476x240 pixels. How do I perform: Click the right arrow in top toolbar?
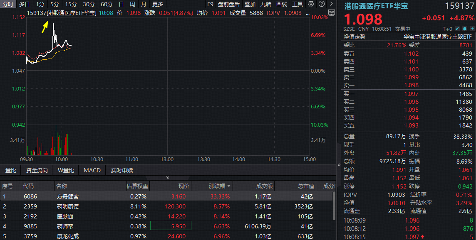click(331, 4)
